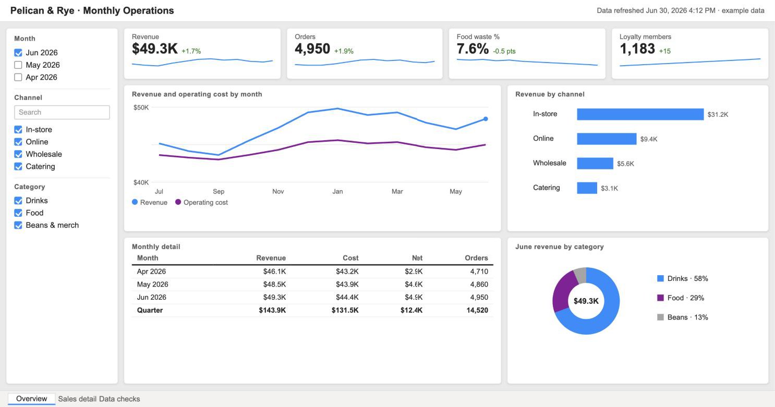Select the May 2026 row in Monthly detail

coord(312,285)
